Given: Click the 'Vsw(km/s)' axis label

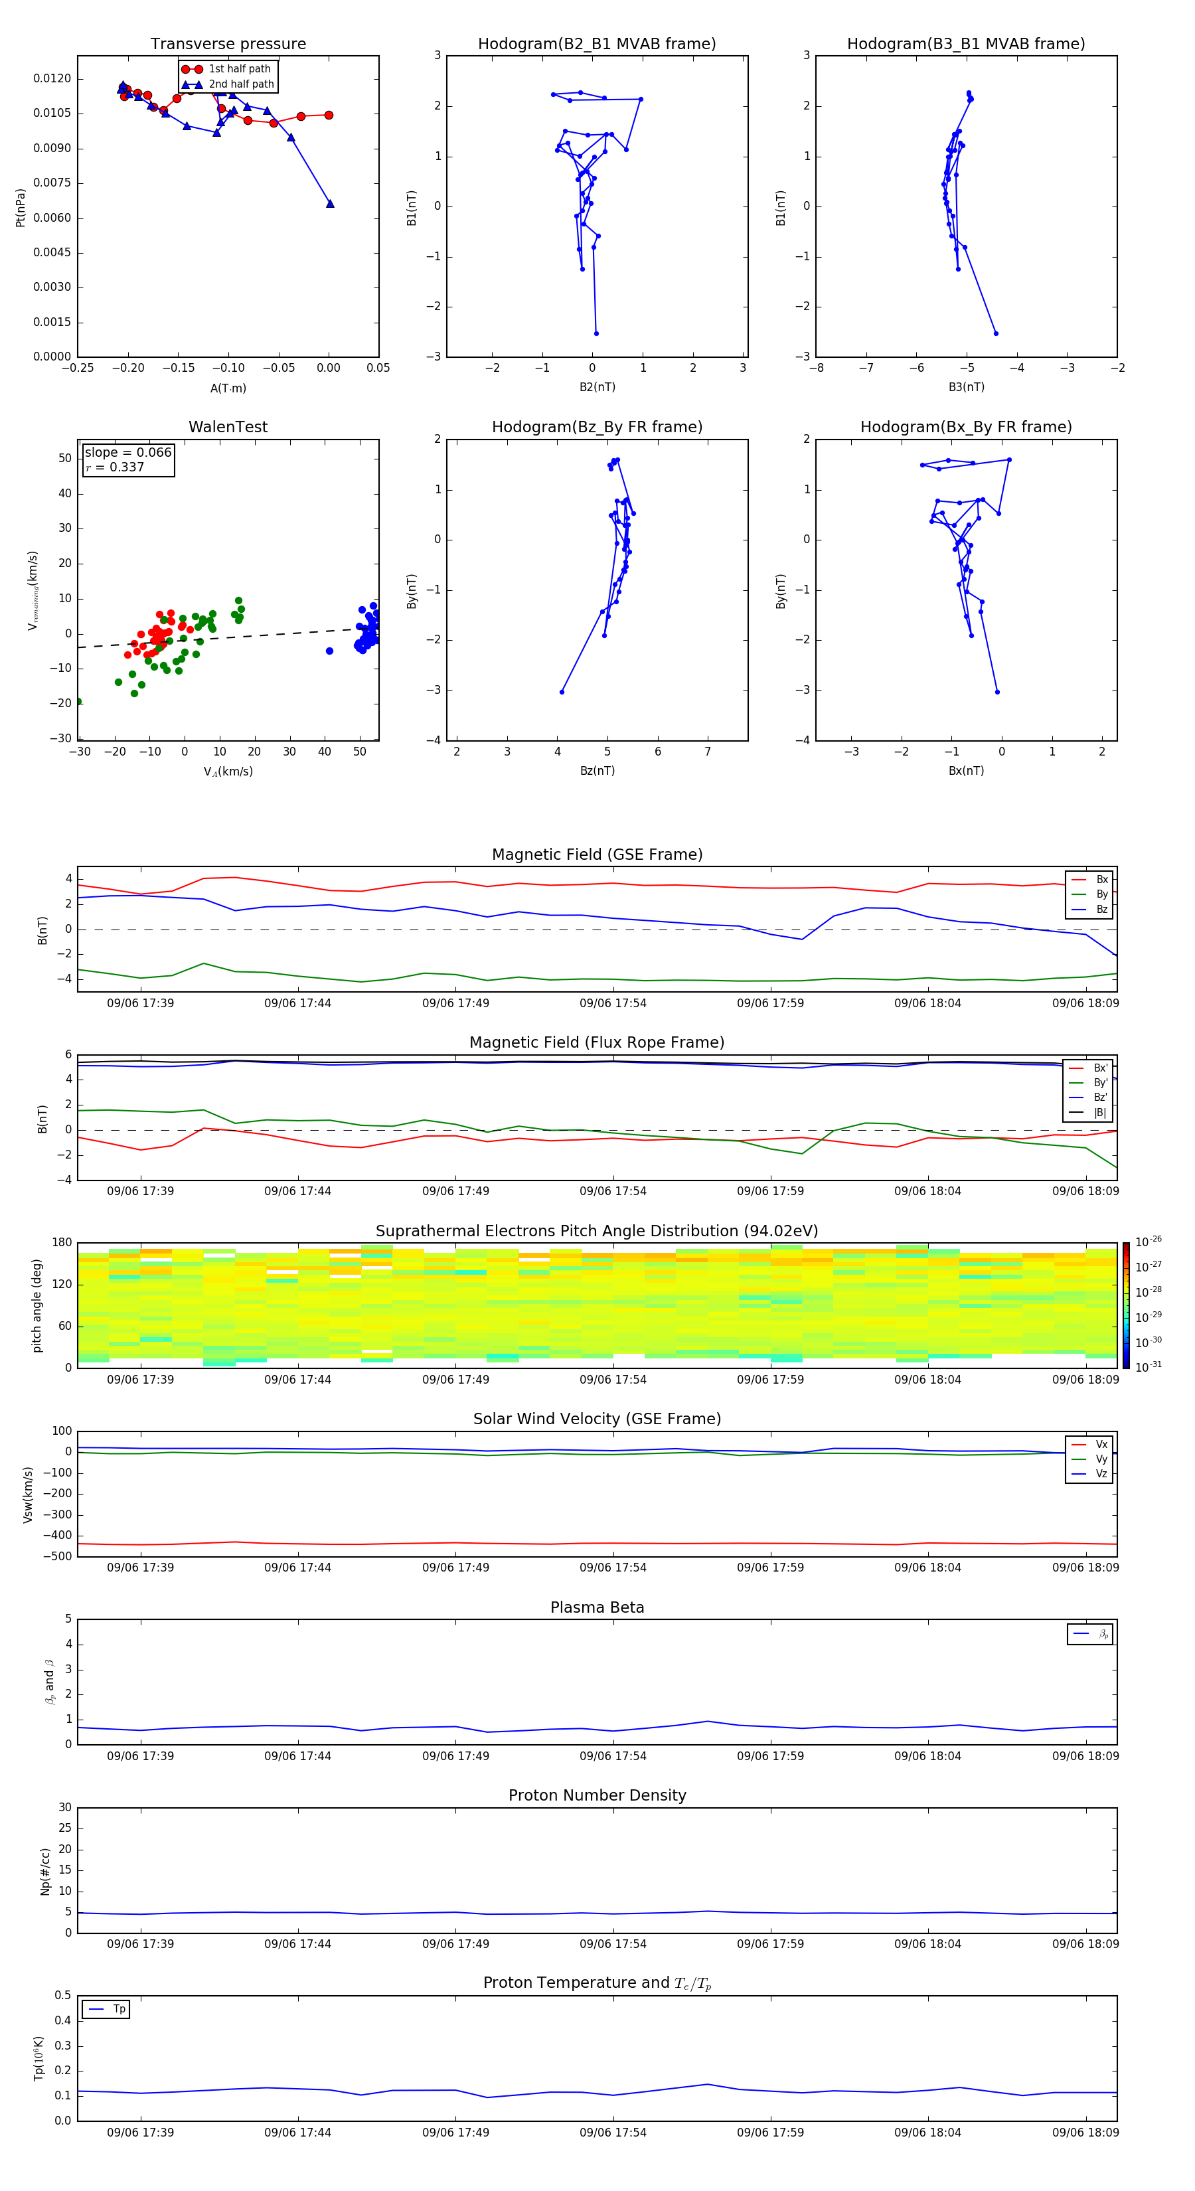Looking at the screenshot, I should [28, 1495].
